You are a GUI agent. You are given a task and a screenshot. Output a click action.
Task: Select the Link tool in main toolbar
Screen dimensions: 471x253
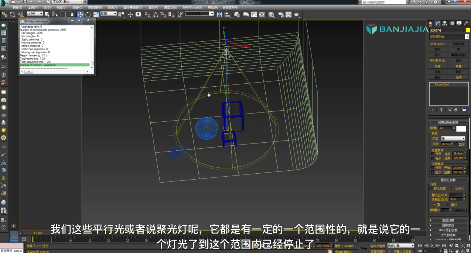point(5,14)
